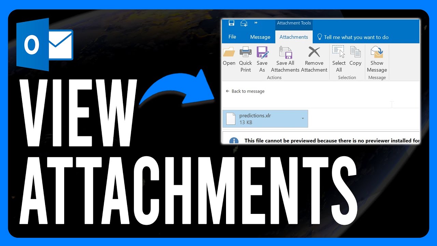Click the Reply All icon in quick access toolbar
This screenshot has width=437, height=246.
[244, 23]
